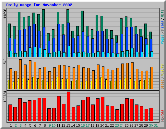Image resolution: width=166 pixels, height=129 pixels.
Task: Click the yellow 'Visits' legend label
Action: click(x=162, y=70)
